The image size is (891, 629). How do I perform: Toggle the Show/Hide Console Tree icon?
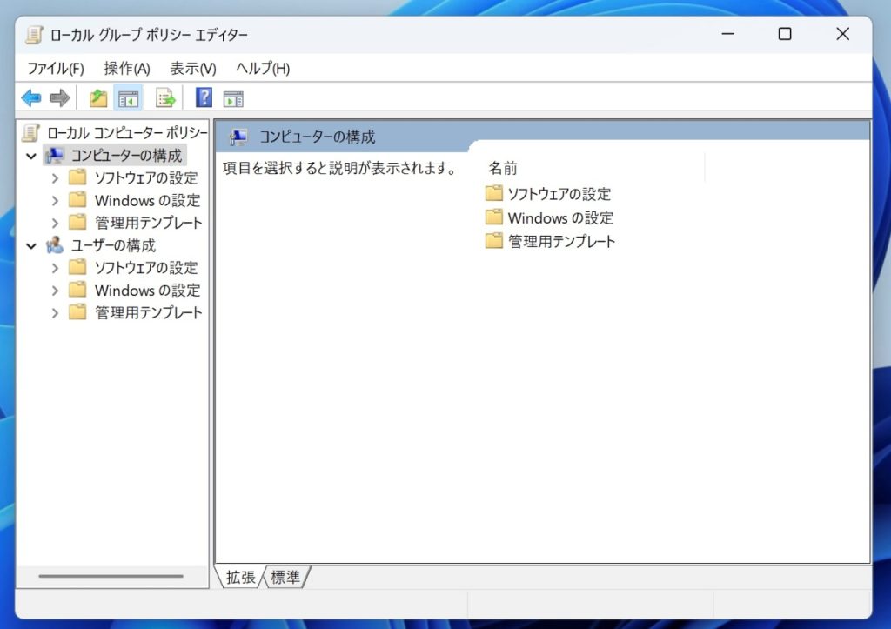(x=127, y=97)
